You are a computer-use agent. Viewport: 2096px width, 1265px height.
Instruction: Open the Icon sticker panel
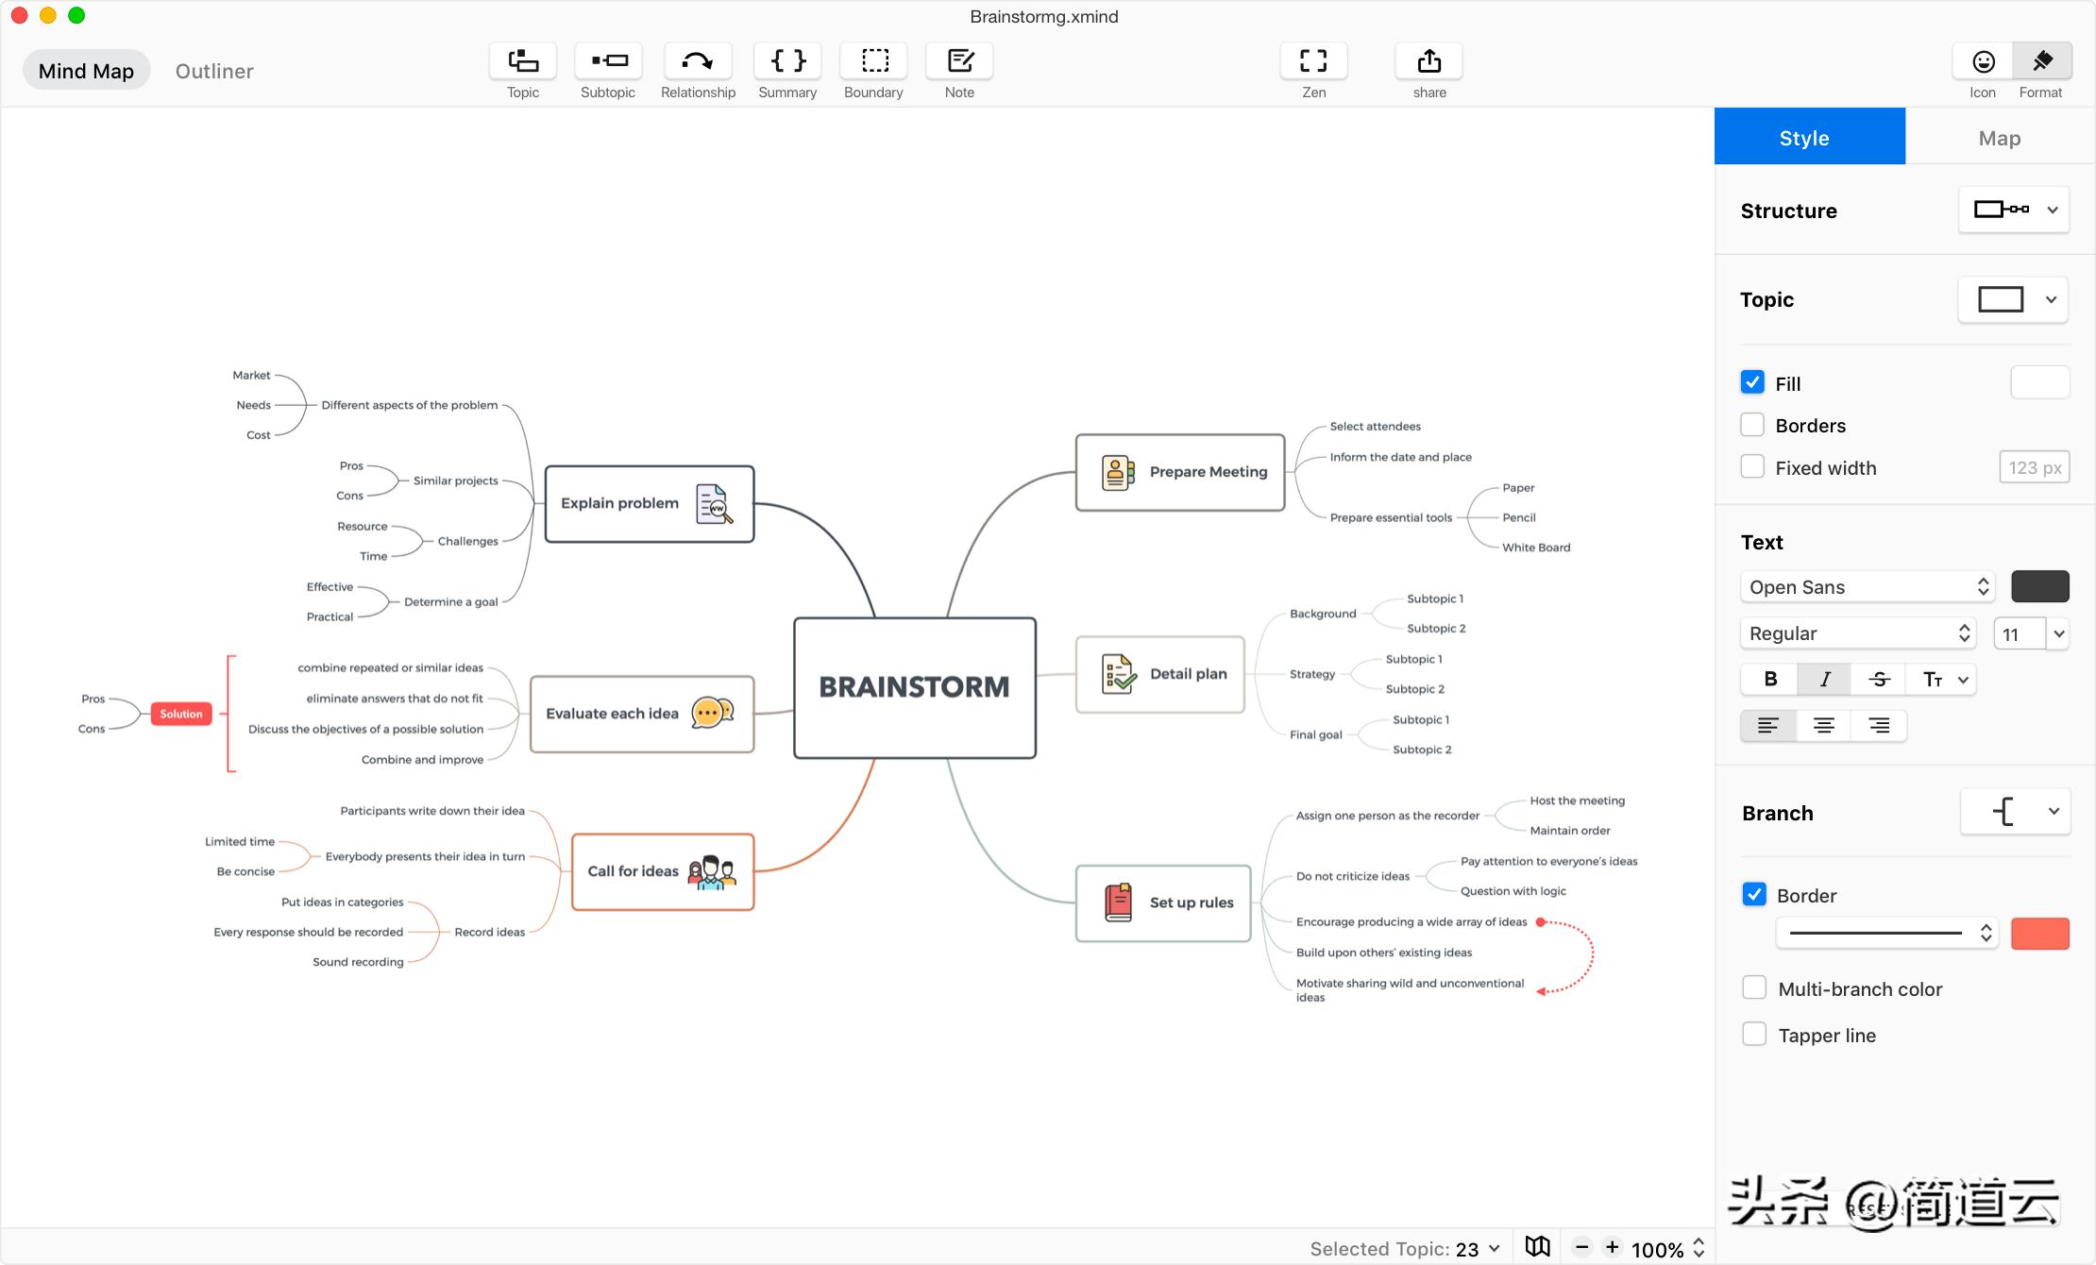(1983, 61)
